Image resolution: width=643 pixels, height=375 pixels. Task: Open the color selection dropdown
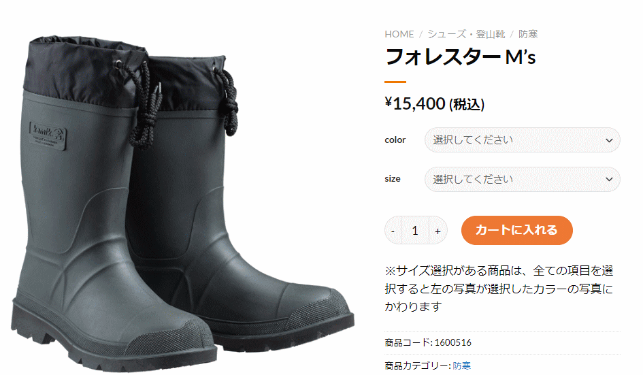pos(522,140)
